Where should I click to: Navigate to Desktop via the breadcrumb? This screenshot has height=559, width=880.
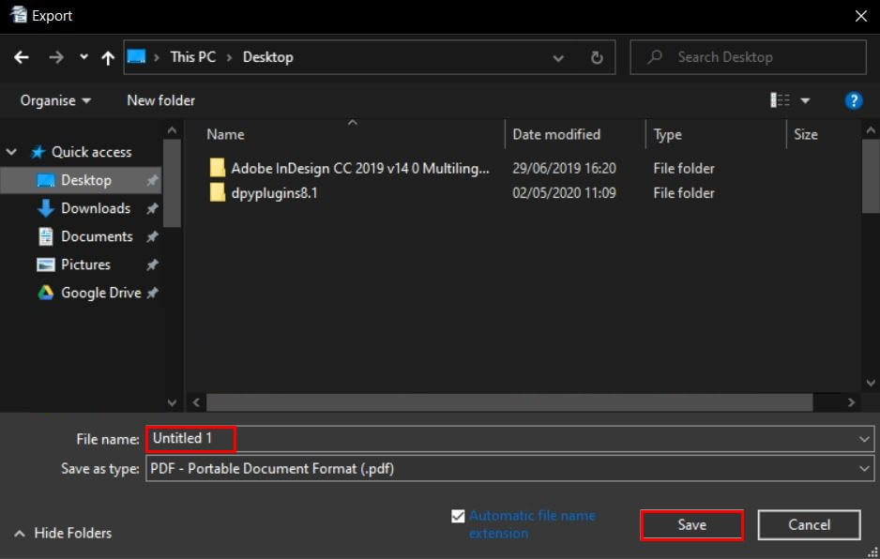(266, 57)
